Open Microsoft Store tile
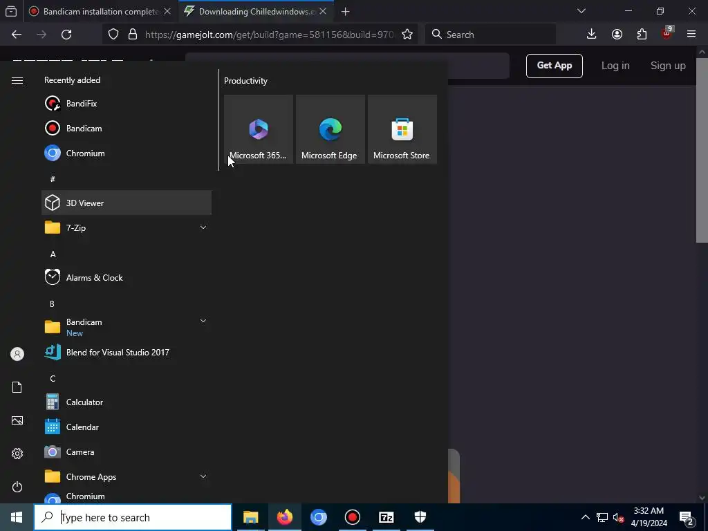This screenshot has width=708, height=531. 402,129
